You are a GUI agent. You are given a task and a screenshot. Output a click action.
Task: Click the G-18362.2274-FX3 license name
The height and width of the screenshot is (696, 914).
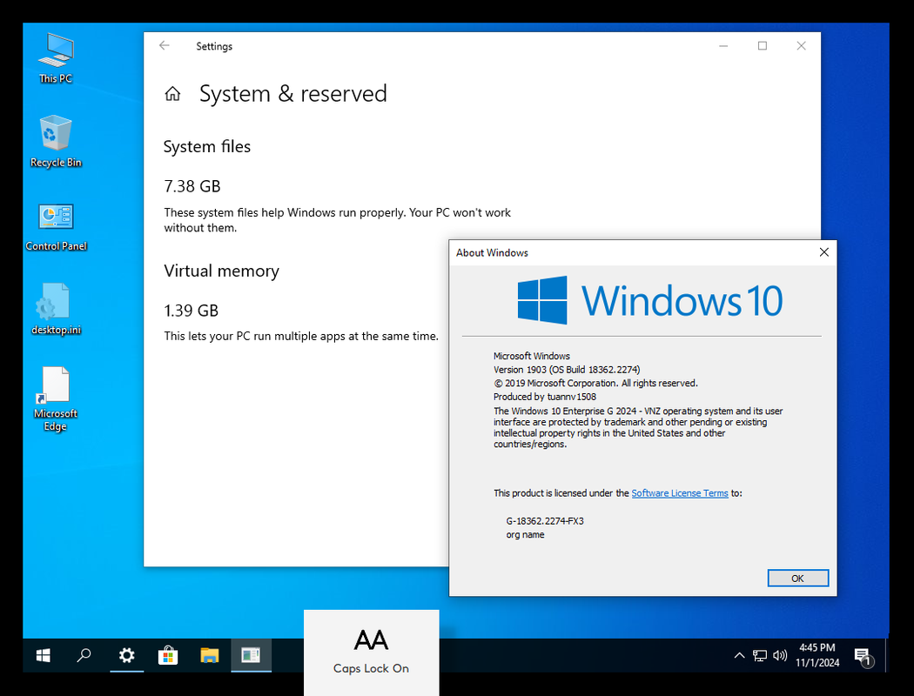(x=545, y=520)
